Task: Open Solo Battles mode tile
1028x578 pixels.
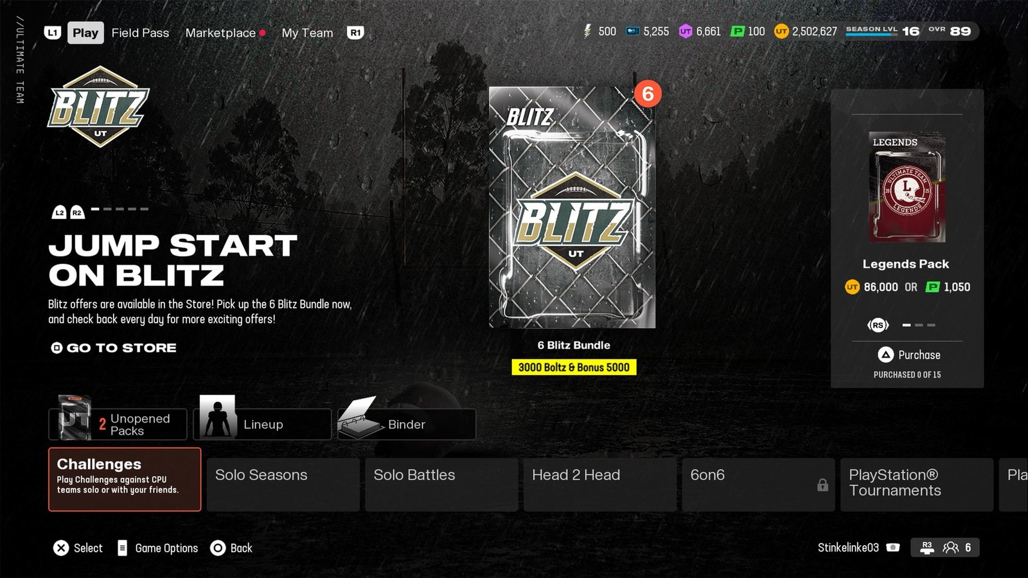Action: (x=441, y=485)
